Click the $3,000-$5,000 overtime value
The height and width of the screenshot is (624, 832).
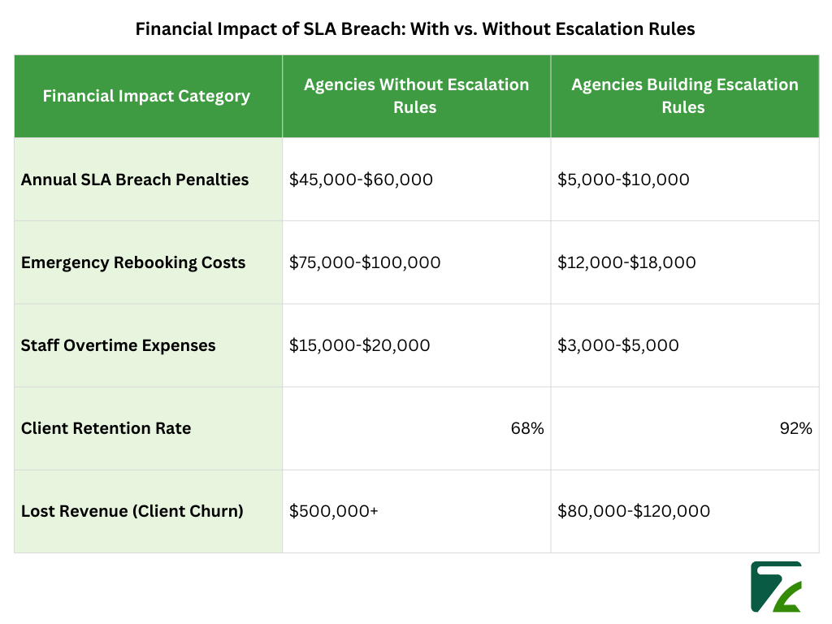click(x=617, y=345)
